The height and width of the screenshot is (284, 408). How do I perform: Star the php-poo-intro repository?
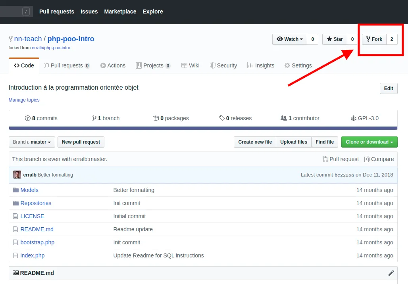pyautogui.click(x=335, y=39)
